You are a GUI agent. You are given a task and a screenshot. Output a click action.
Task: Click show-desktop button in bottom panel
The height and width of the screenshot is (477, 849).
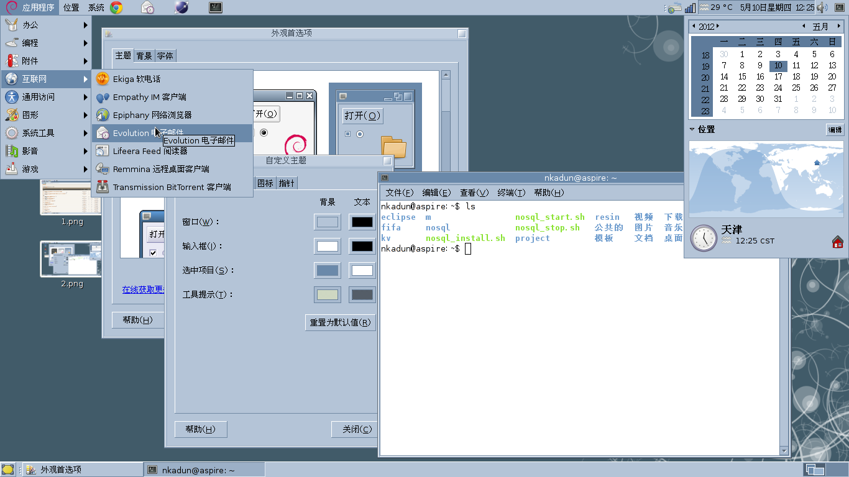point(7,470)
